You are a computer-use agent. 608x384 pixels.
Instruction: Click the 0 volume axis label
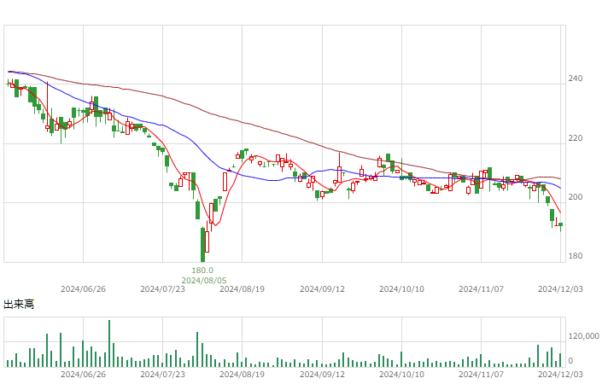coord(570,361)
